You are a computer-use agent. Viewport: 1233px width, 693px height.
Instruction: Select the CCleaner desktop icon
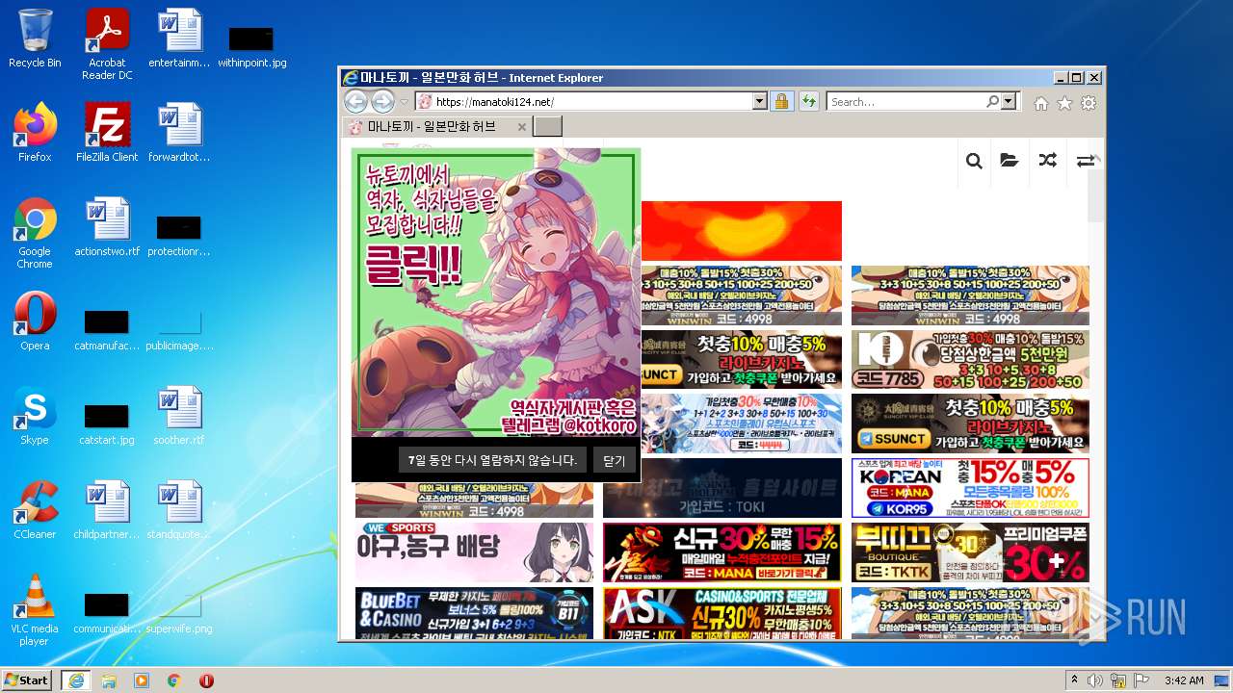[35, 510]
